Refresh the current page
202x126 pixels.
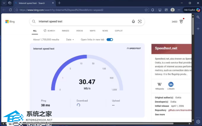coord(10,10)
